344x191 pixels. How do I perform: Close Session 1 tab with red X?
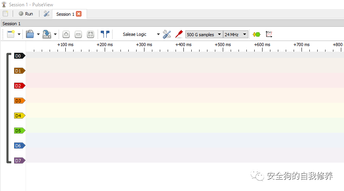tap(79, 14)
